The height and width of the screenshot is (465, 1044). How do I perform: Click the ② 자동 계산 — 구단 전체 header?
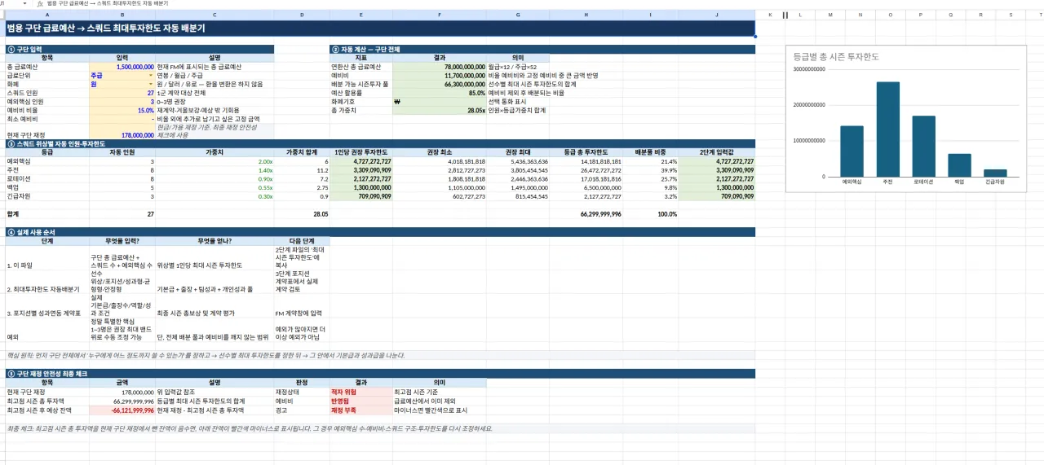pos(542,50)
